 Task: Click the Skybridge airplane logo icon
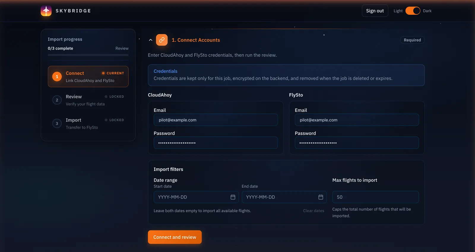[46, 11]
